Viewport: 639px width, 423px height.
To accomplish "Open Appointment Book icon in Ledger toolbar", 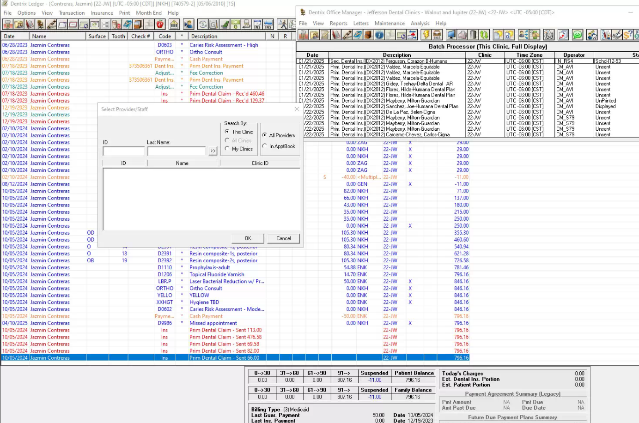I will pos(29,24).
